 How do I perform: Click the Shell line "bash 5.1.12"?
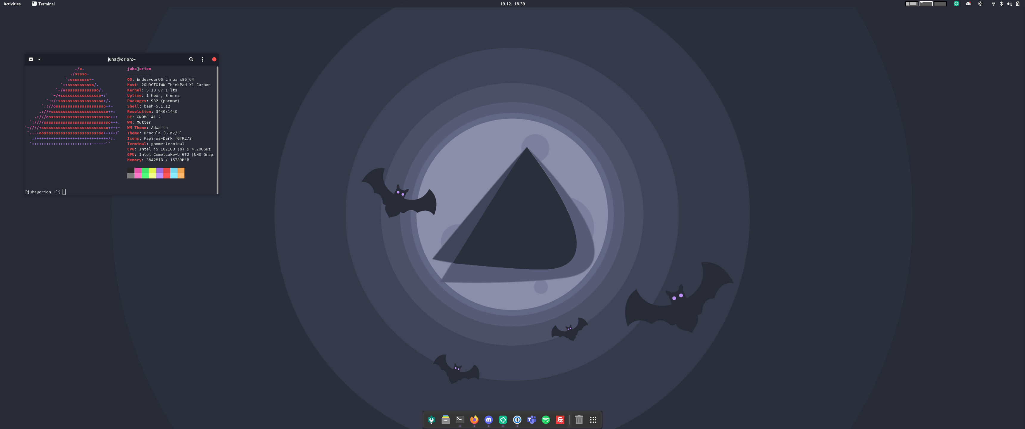148,106
